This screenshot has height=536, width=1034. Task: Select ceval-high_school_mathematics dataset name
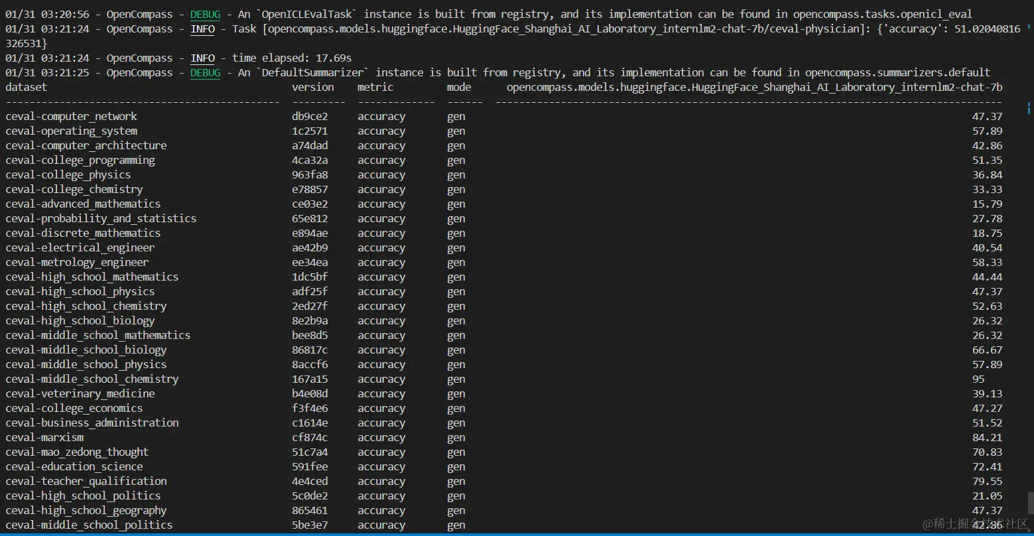[92, 277]
